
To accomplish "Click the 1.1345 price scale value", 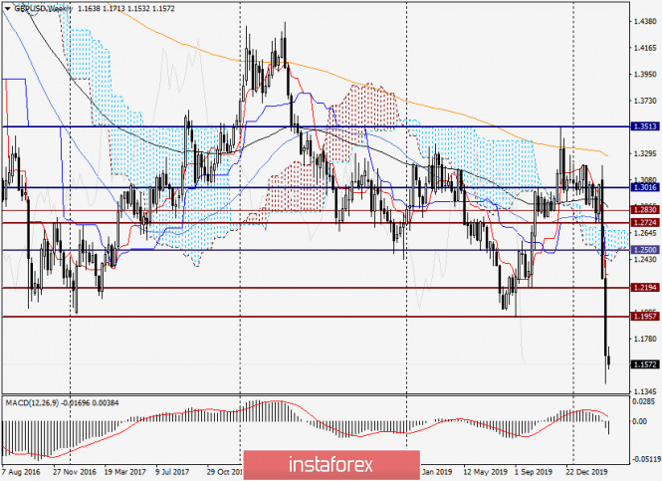I will pyautogui.click(x=646, y=391).
